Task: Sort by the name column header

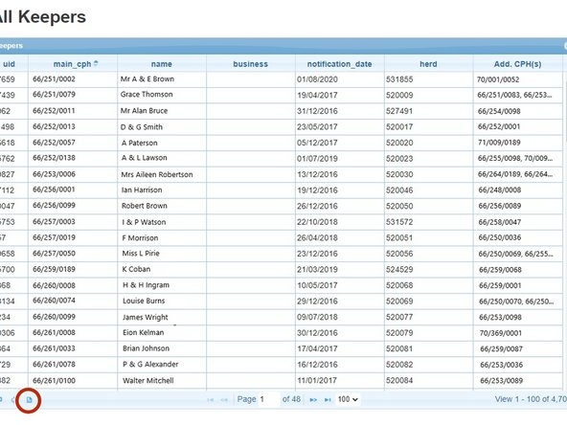Action: (x=161, y=64)
